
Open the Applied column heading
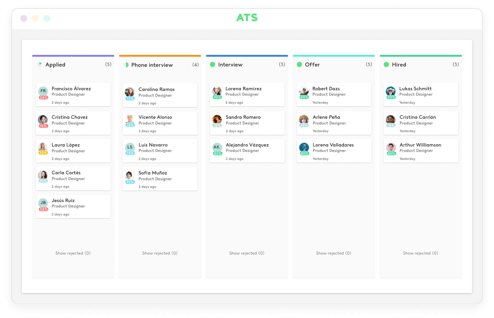(x=55, y=65)
